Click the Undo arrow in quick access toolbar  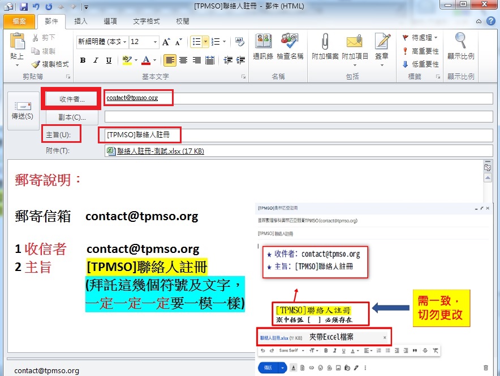pyautogui.click(x=36, y=7)
